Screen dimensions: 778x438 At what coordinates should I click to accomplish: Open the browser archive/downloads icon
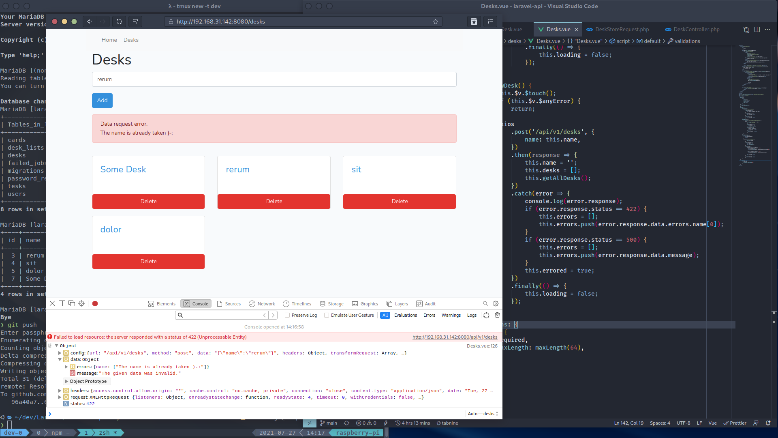pos(474,21)
